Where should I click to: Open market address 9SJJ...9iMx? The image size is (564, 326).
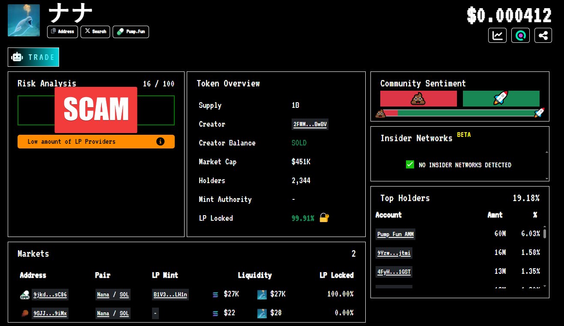50,313
